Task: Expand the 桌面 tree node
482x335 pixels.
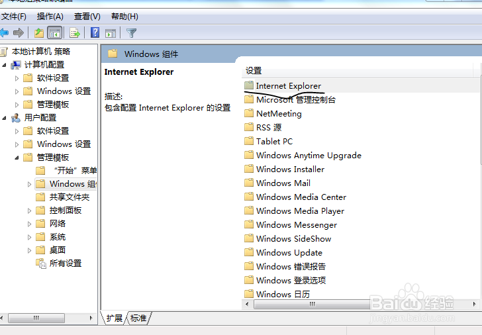Action: tap(30, 250)
